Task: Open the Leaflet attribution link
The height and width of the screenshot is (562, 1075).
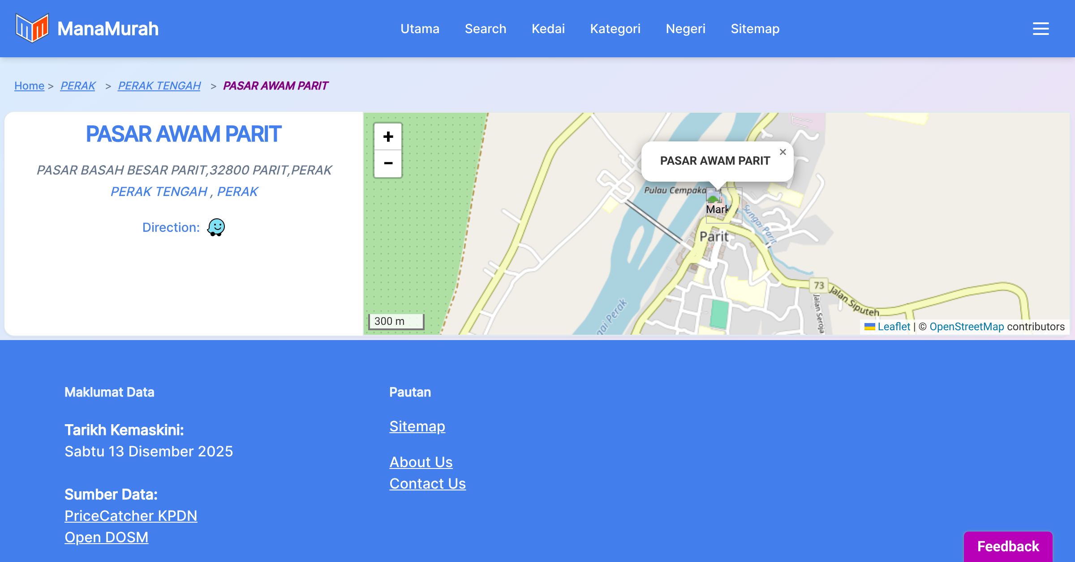Action: pyautogui.click(x=893, y=327)
